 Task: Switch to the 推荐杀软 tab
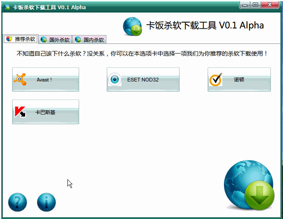[21, 39]
